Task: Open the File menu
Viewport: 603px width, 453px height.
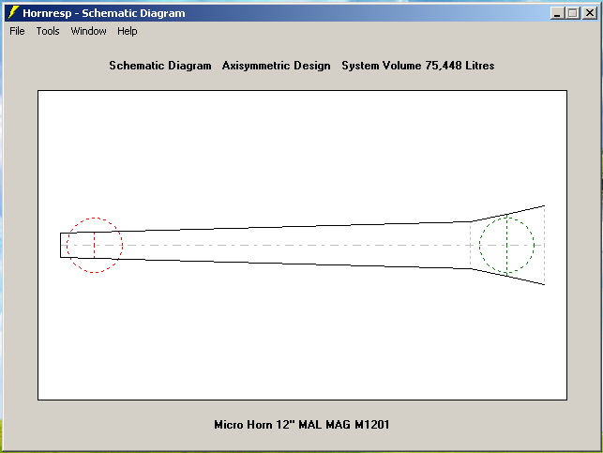Action: [17, 31]
